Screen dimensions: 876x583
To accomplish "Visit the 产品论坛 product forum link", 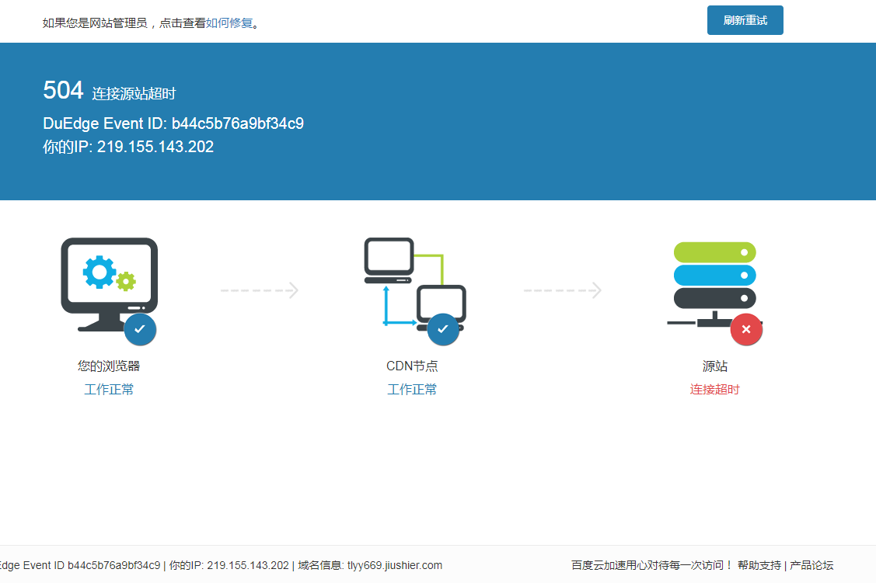I will click(811, 565).
